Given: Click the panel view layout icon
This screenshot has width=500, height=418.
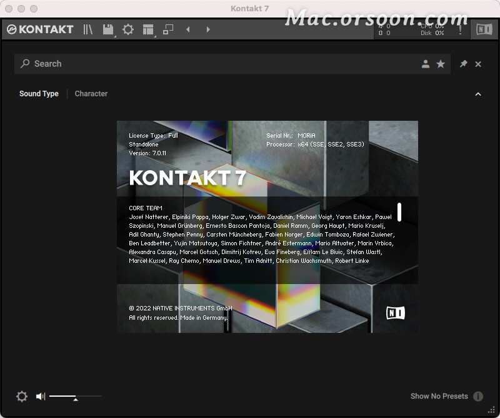Looking at the screenshot, I should pyautogui.click(x=149, y=29).
